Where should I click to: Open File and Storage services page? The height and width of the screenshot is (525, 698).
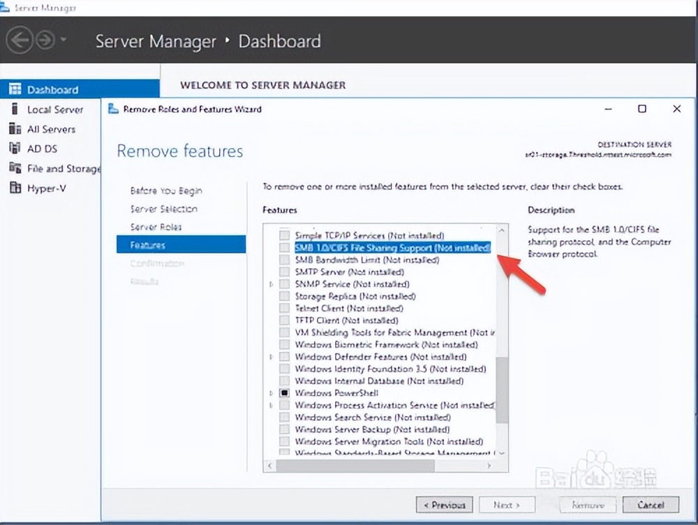[x=64, y=168]
